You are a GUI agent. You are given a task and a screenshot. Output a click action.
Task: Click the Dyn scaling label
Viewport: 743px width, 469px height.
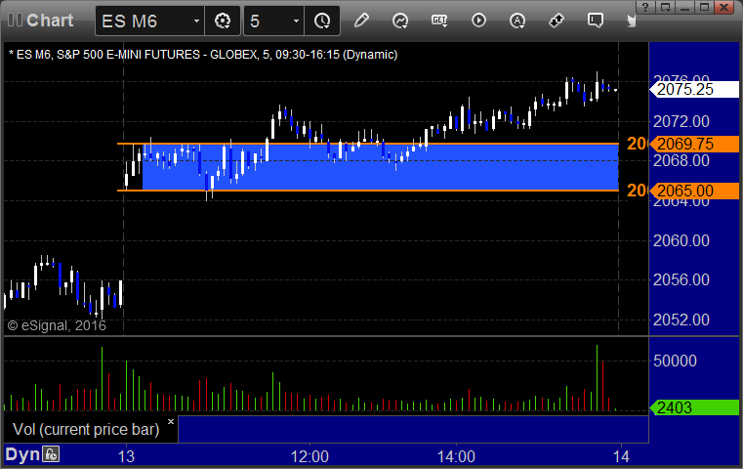(x=22, y=454)
